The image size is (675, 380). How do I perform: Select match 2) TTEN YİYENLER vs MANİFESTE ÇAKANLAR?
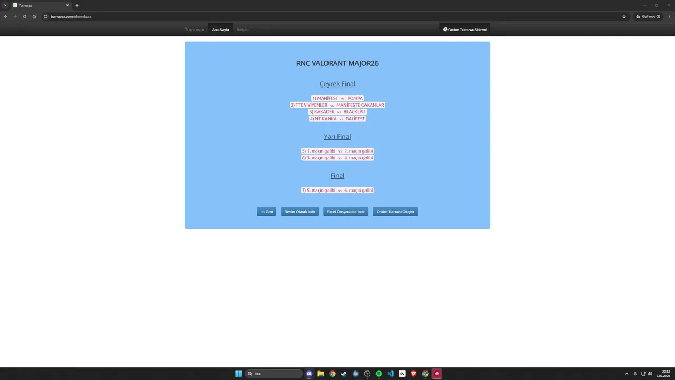337,105
